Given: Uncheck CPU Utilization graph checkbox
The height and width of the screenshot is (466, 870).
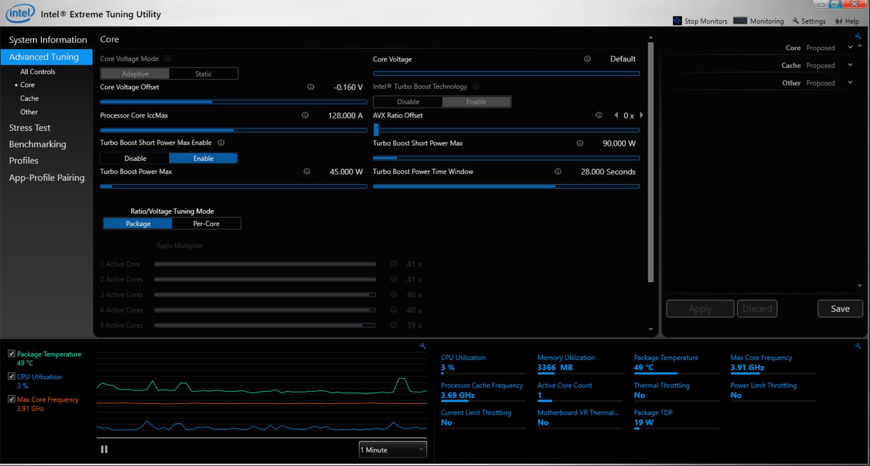Looking at the screenshot, I should (12, 376).
